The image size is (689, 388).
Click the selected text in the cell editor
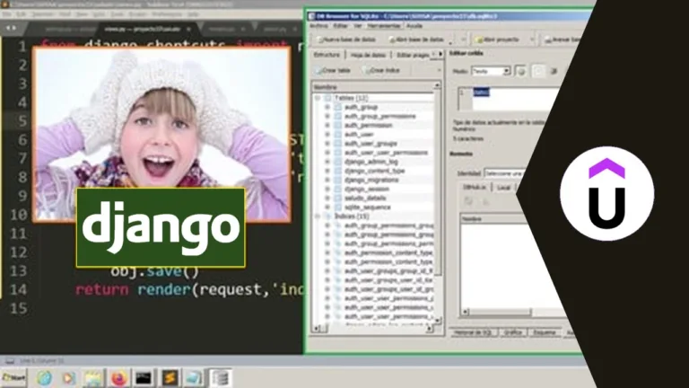click(x=481, y=93)
